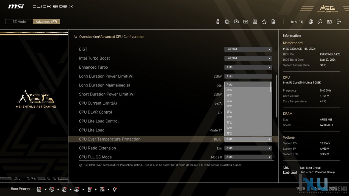The image size is (349, 196).
Task: Select the Advanced (F7) tab
Action: point(46,22)
